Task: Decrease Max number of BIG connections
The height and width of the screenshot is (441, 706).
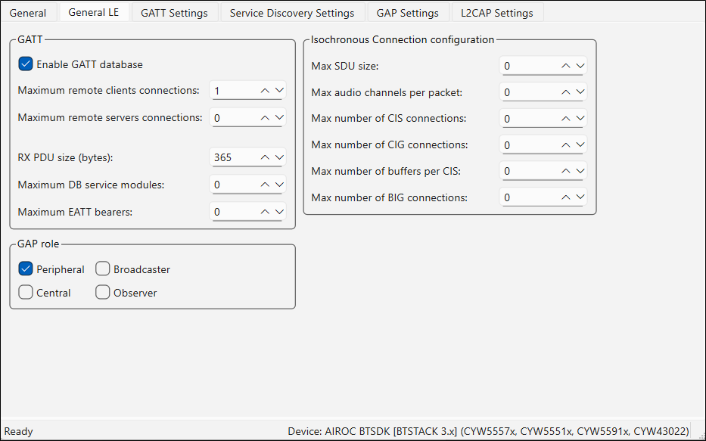Action: click(580, 198)
